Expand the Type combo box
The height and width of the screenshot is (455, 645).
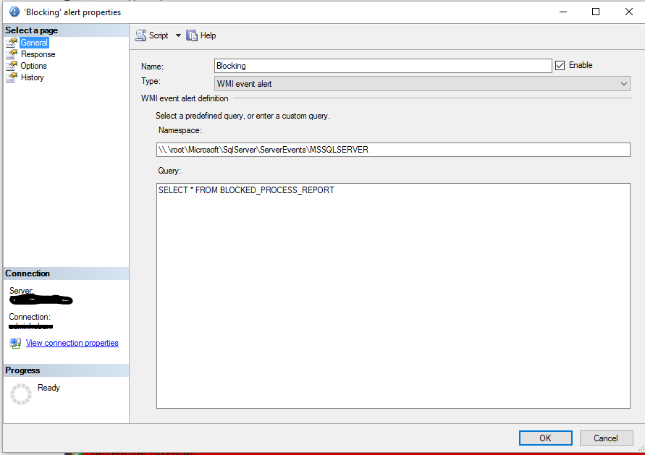tap(624, 84)
